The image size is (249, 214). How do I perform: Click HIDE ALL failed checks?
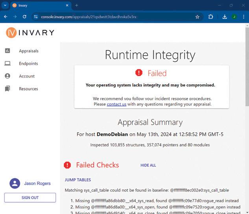pyautogui.click(x=148, y=165)
